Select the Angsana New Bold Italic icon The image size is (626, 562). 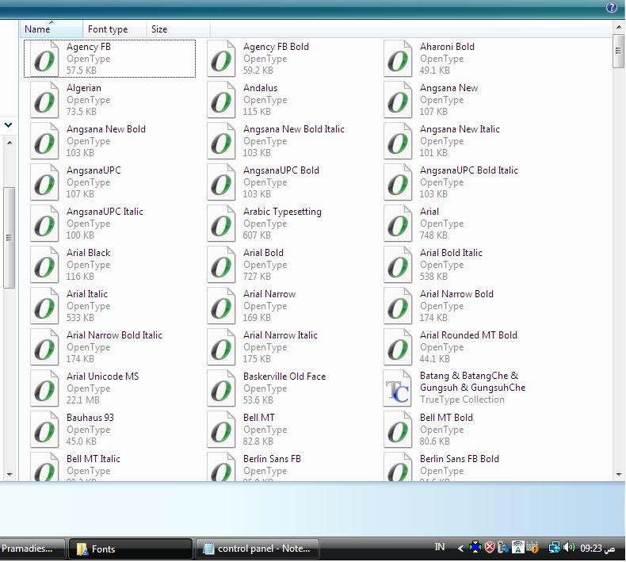point(221,141)
